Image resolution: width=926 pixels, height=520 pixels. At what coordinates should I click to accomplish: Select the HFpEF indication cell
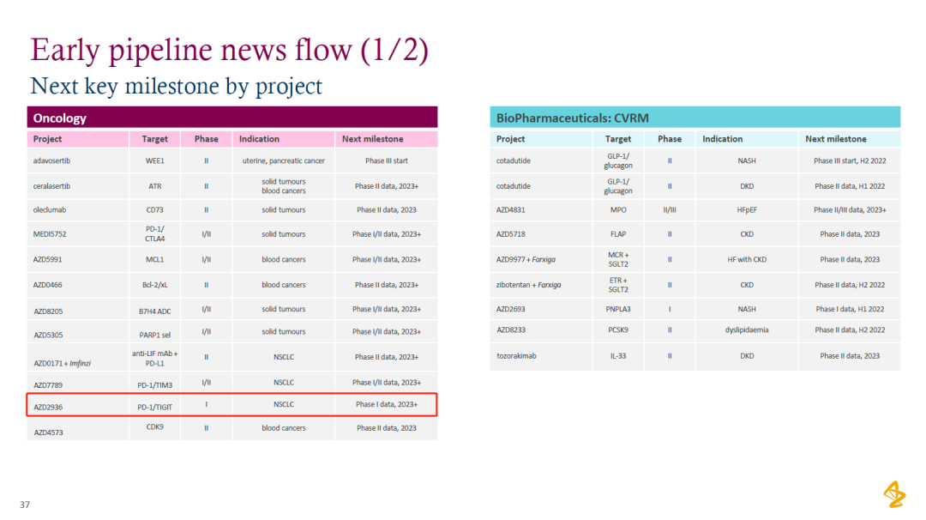[746, 209]
